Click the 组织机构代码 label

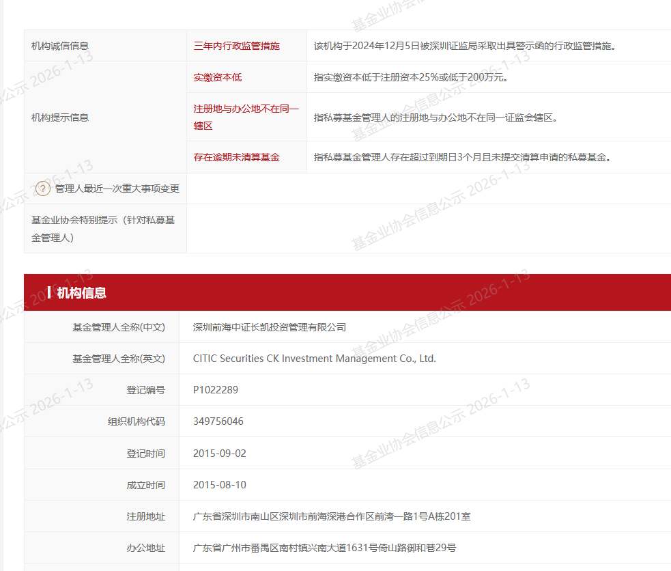tap(137, 421)
